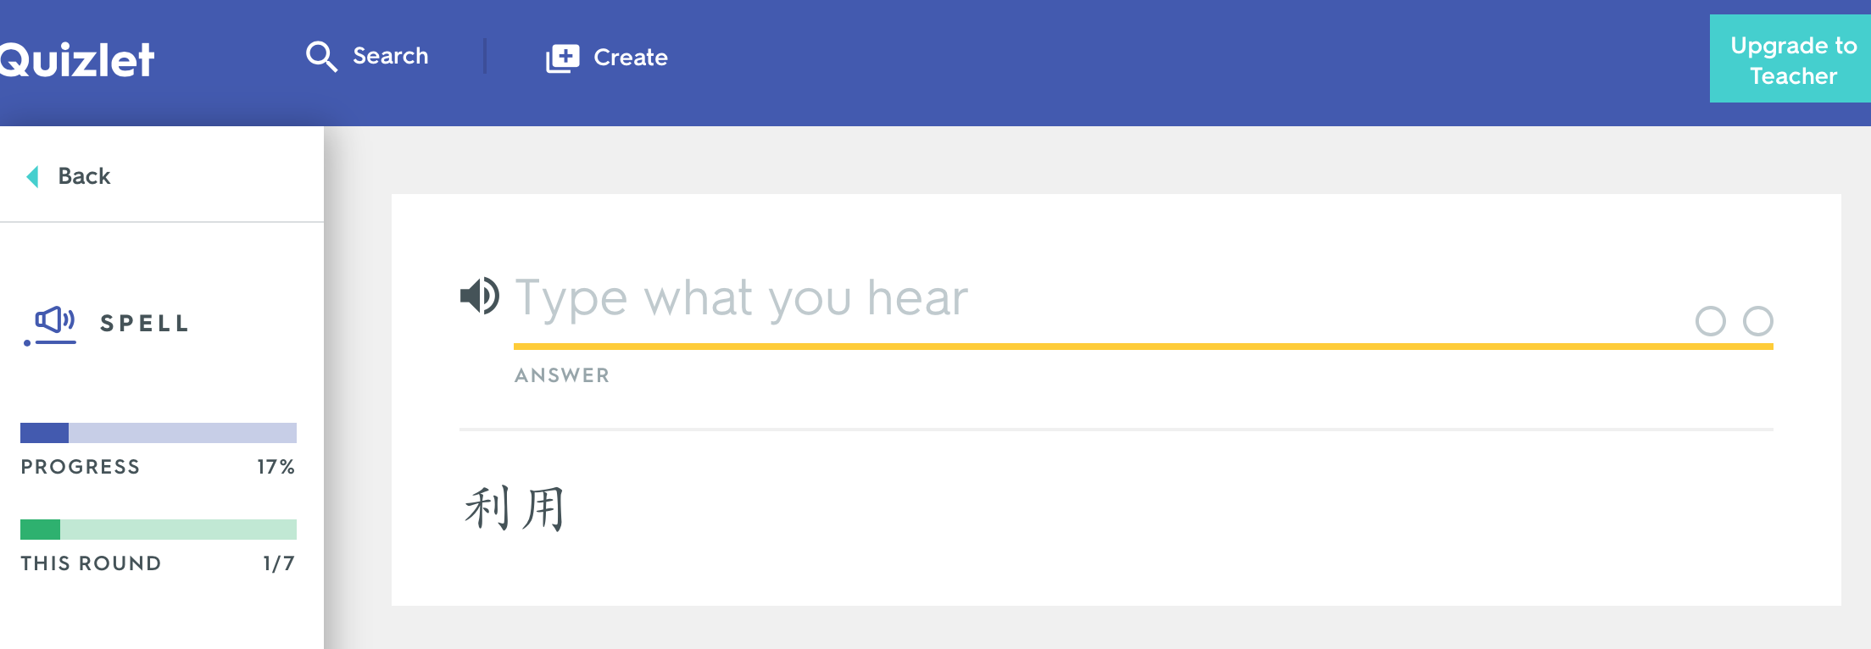Screen dimensions: 1871x649
Task: Click the green This Round progress bar
Action: point(159,530)
